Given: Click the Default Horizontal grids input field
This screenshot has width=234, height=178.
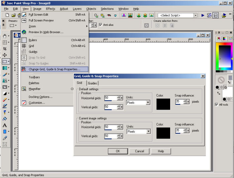Looking at the screenshot, I should (x=110, y=98).
